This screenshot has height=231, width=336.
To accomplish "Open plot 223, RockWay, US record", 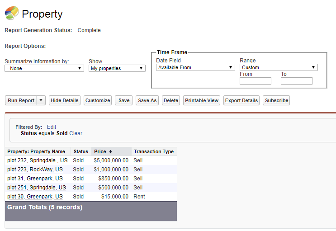I will click(35, 170).
